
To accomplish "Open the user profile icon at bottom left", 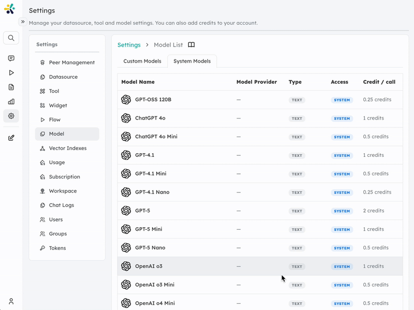I will click(11, 301).
